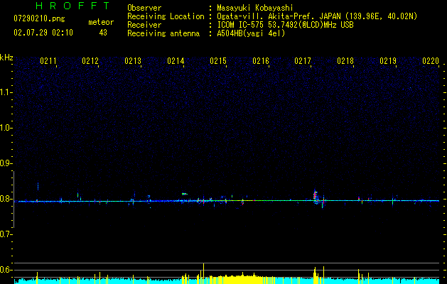Click the yellow intensity spike cluster after 0217
This screenshot has width=447, height=284.
coord(316,275)
